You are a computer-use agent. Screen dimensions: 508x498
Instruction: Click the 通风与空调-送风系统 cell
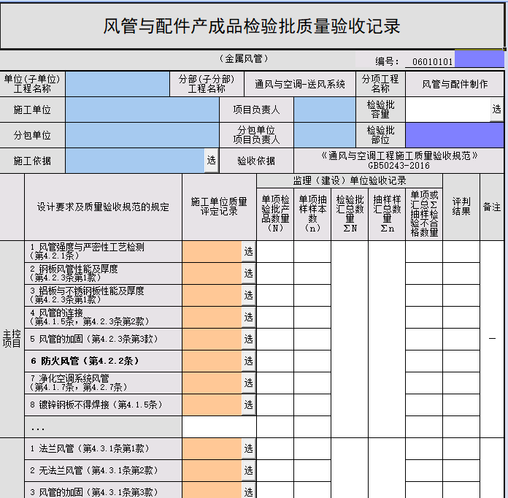tap(300, 84)
